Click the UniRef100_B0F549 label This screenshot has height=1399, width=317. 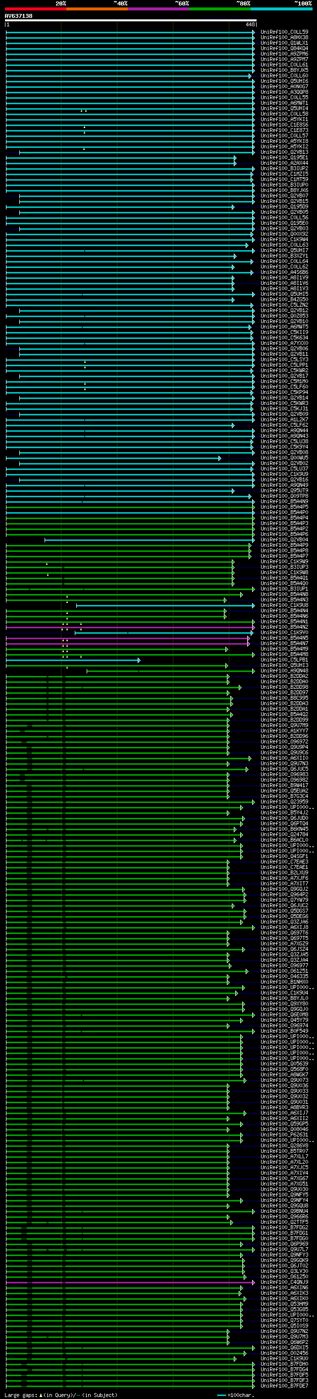284,1031
